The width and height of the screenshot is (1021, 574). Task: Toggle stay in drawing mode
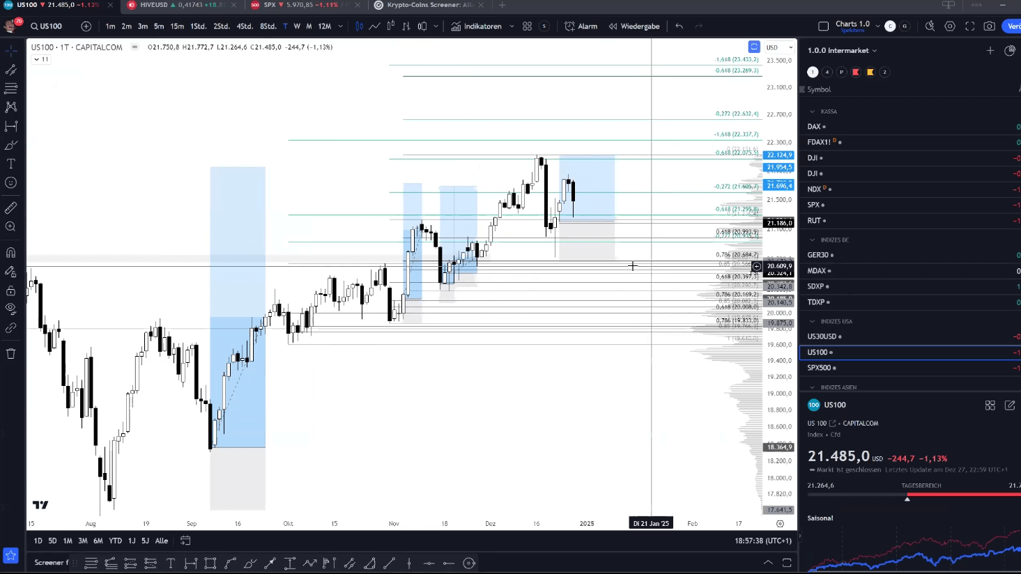coord(11,271)
